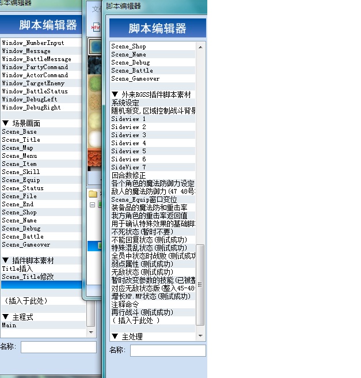Select Window_TargetEnemy script
Screen dimensions: 361x378
(x=41, y=83)
